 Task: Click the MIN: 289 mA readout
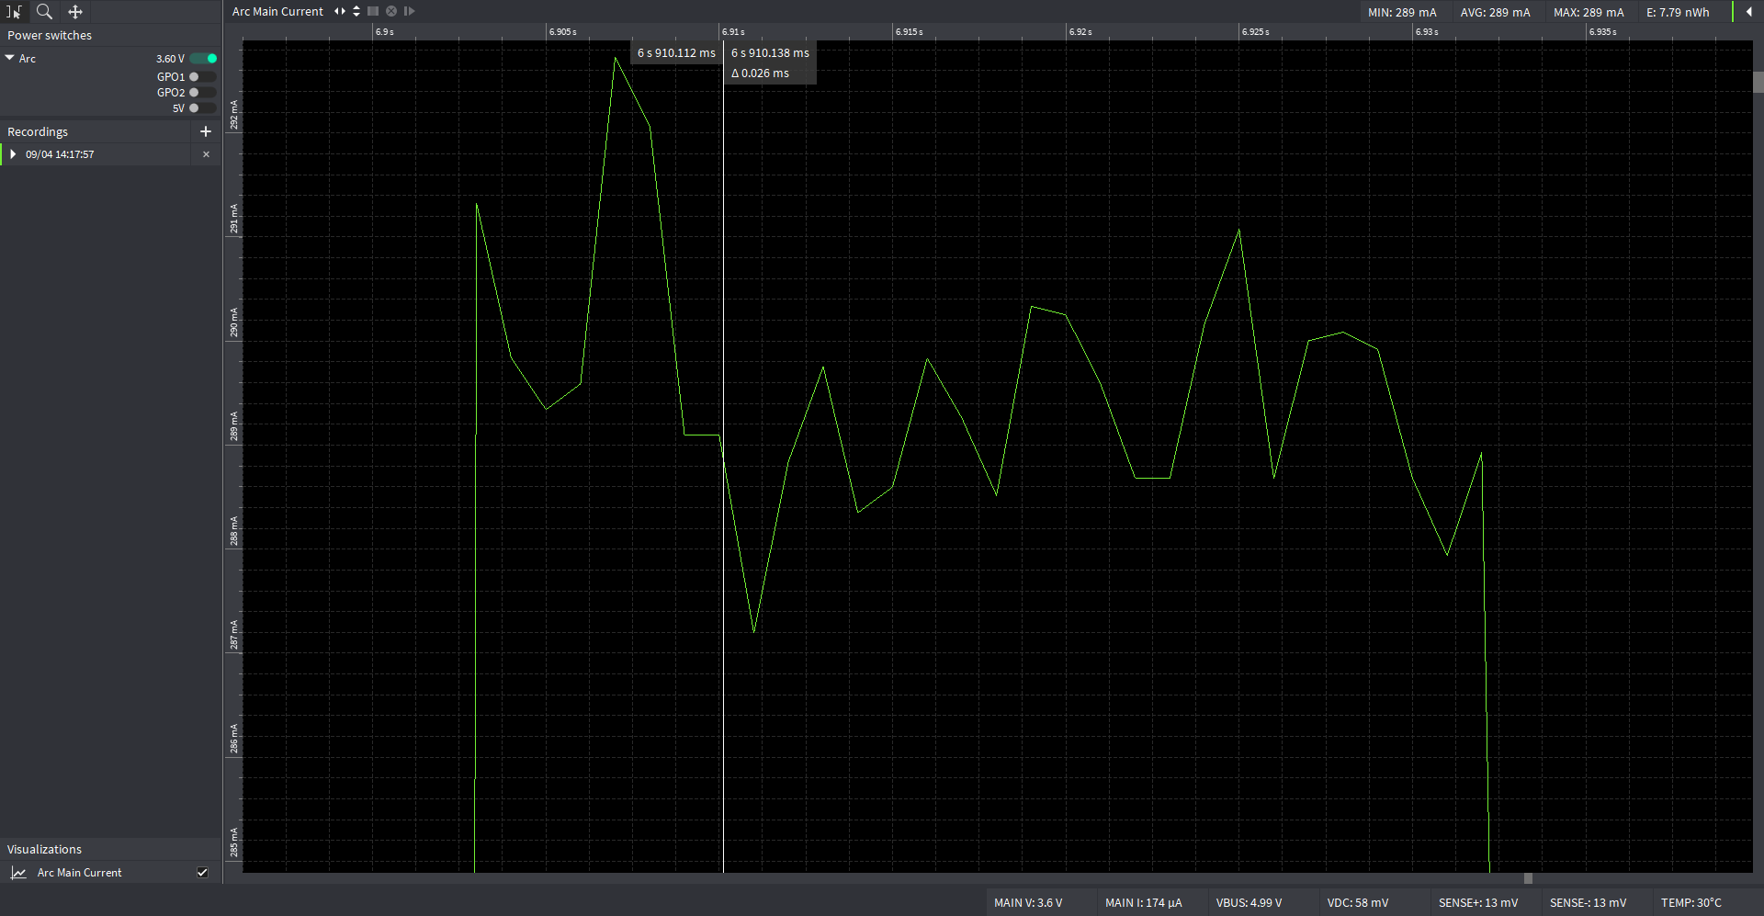(1402, 13)
